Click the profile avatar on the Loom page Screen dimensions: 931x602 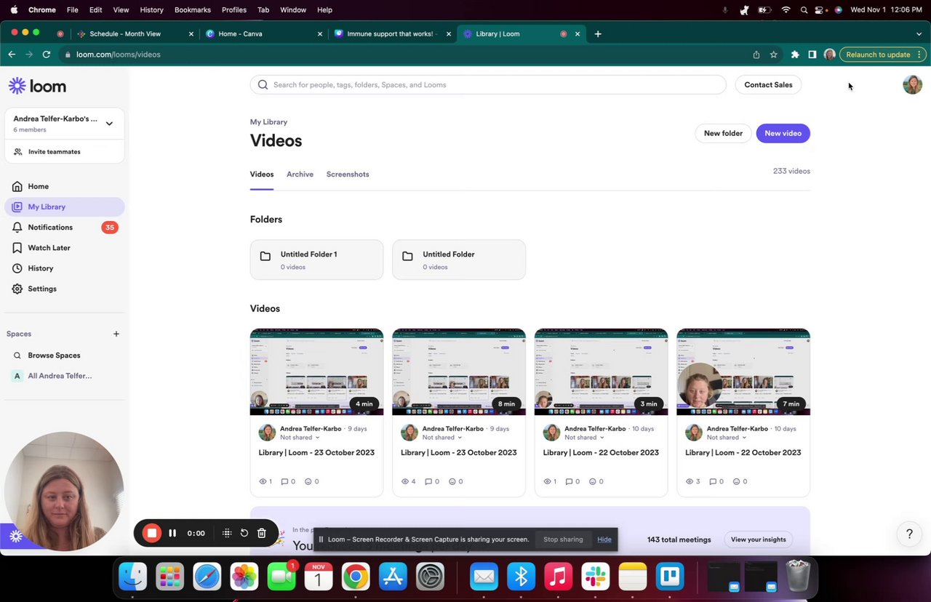click(x=912, y=84)
